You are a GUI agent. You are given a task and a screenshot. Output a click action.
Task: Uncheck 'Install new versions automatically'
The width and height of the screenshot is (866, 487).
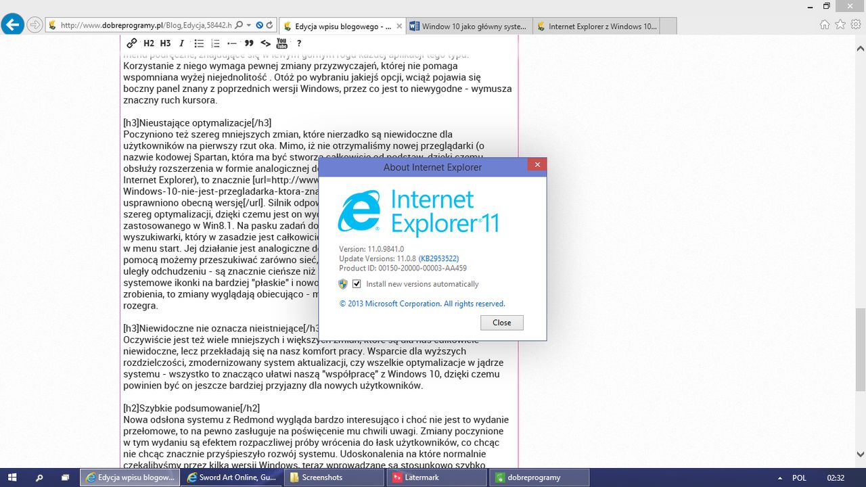coord(357,284)
